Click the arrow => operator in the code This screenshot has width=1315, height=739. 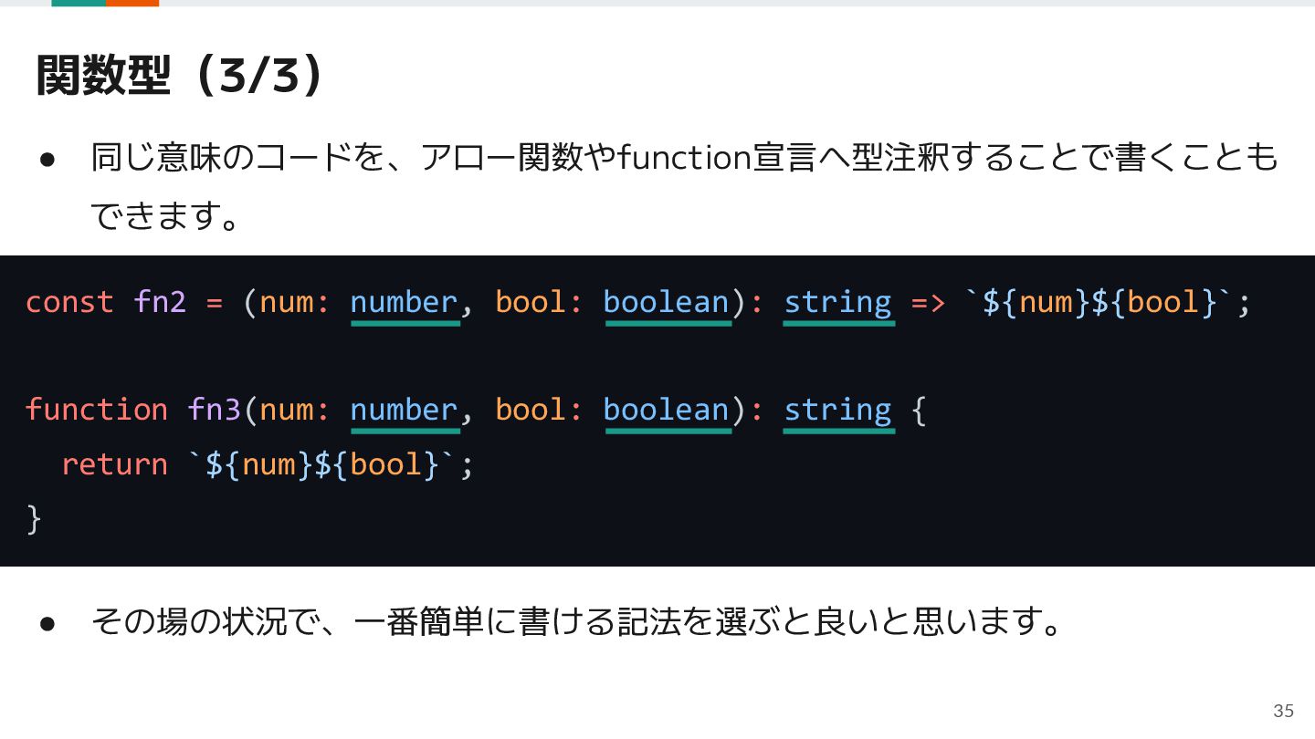click(928, 303)
